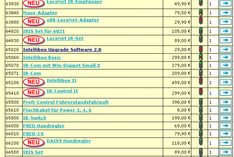
Task: Select article number 63840
Action: tap(12, 13)
